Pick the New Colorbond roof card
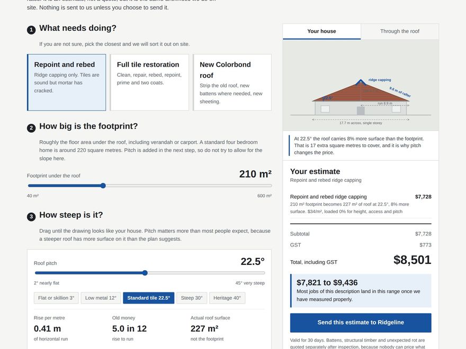The width and height of the screenshot is (466, 349). pos(232,82)
